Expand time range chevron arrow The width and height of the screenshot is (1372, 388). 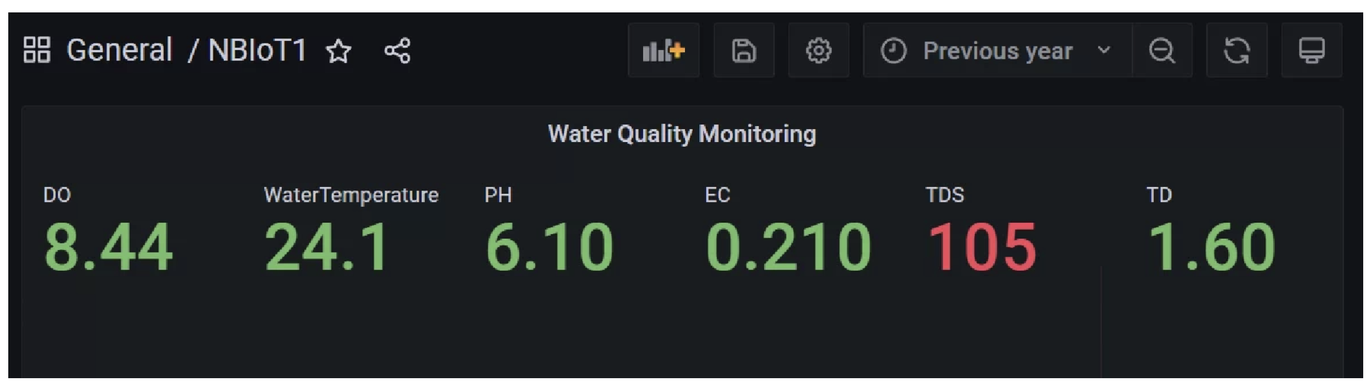1104,51
